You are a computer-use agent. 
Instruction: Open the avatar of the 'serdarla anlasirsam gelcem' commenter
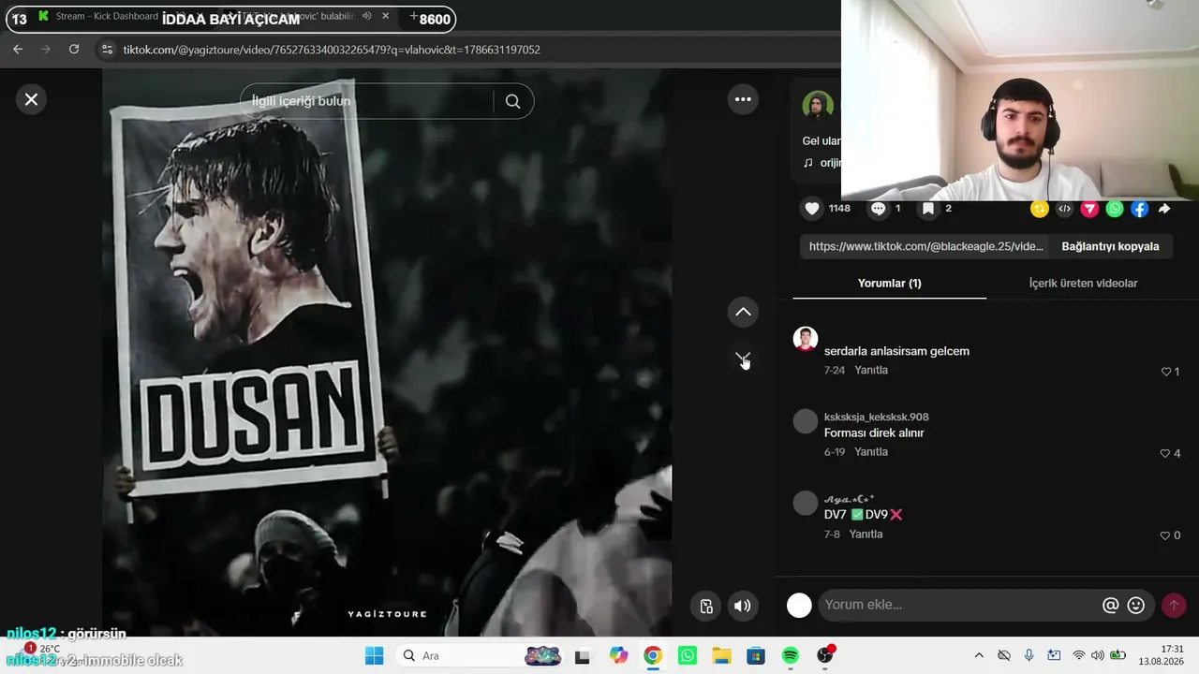tap(806, 339)
